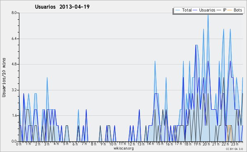Click the x-axis label '15 h'

(159, 144)
